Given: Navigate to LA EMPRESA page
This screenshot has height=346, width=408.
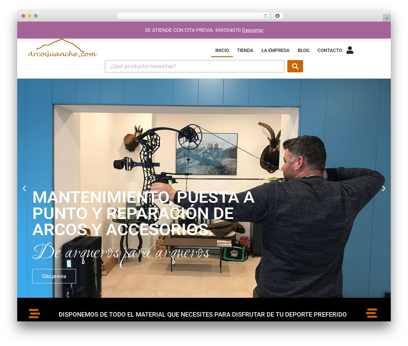Looking at the screenshot, I should click(x=275, y=50).
